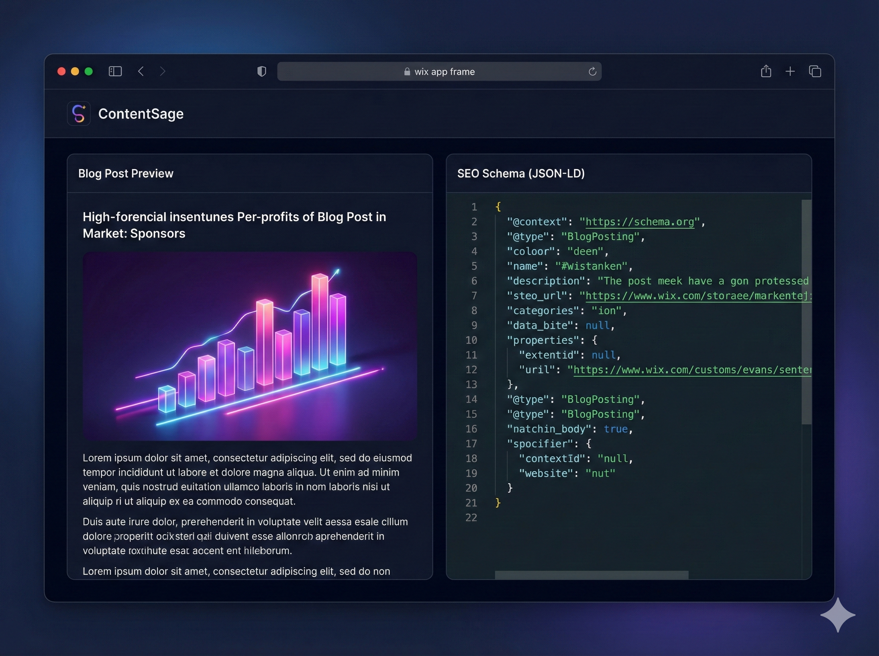Screen dimensions: 879x656
Task: Go back with the left chevron
Action: (141, 71)
